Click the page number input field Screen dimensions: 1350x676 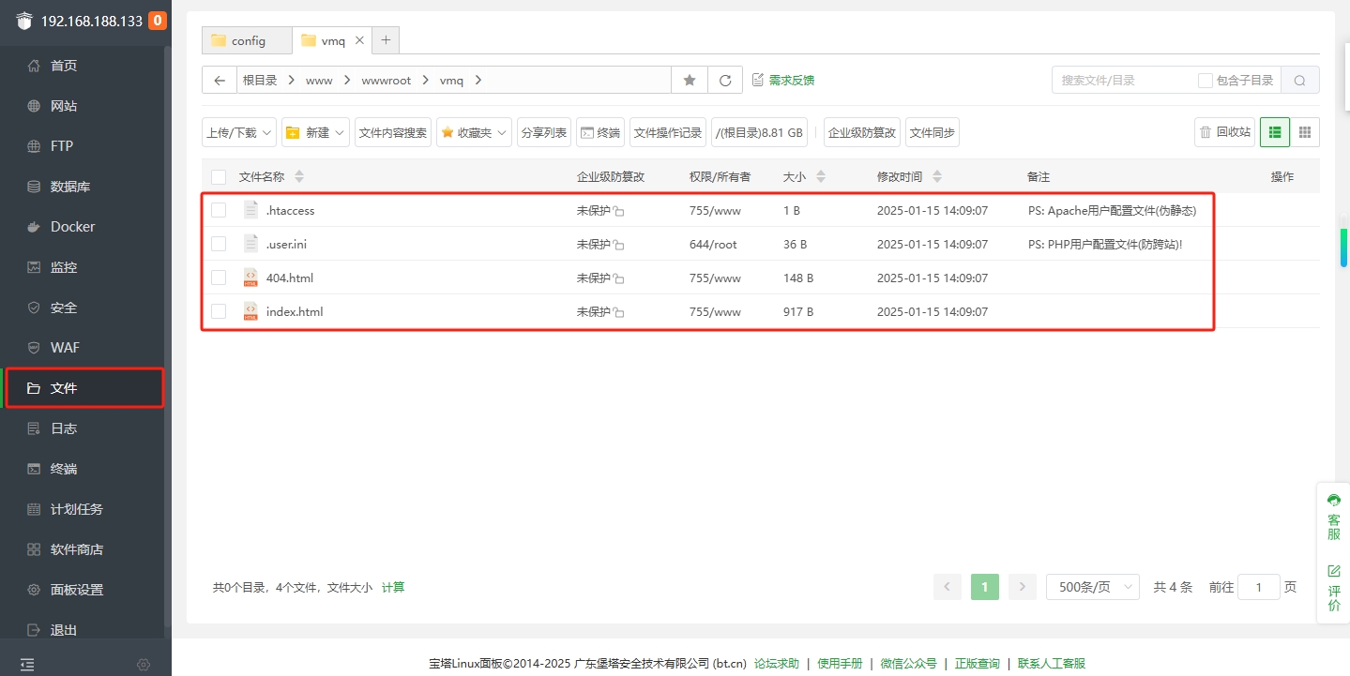click(x=1259, y=586)
